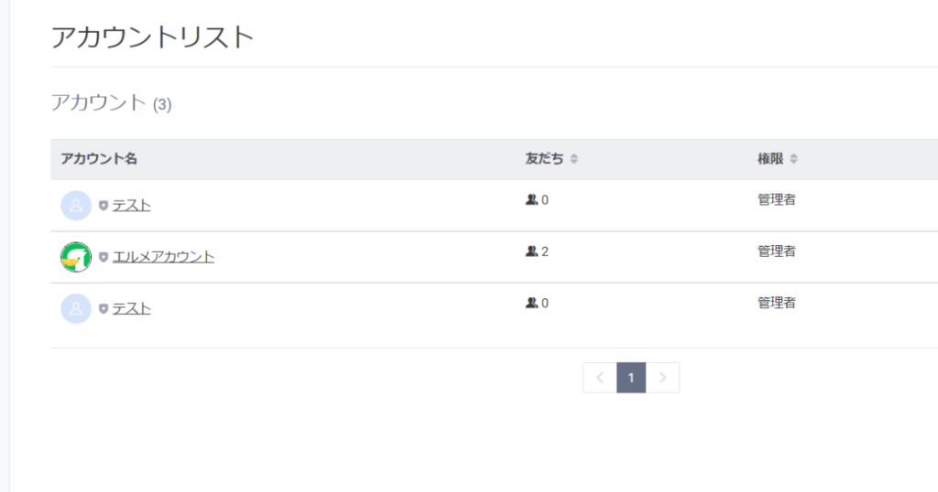Click the shield icon beside エルメアカウント

pyautogui.click(x=104, y=257)
